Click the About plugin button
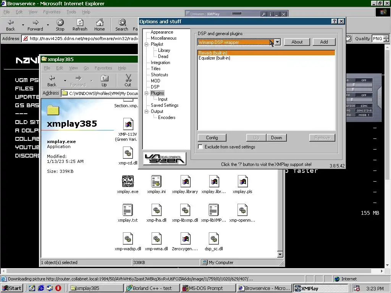This screenshot has width=391, height=293. (297, 42)
